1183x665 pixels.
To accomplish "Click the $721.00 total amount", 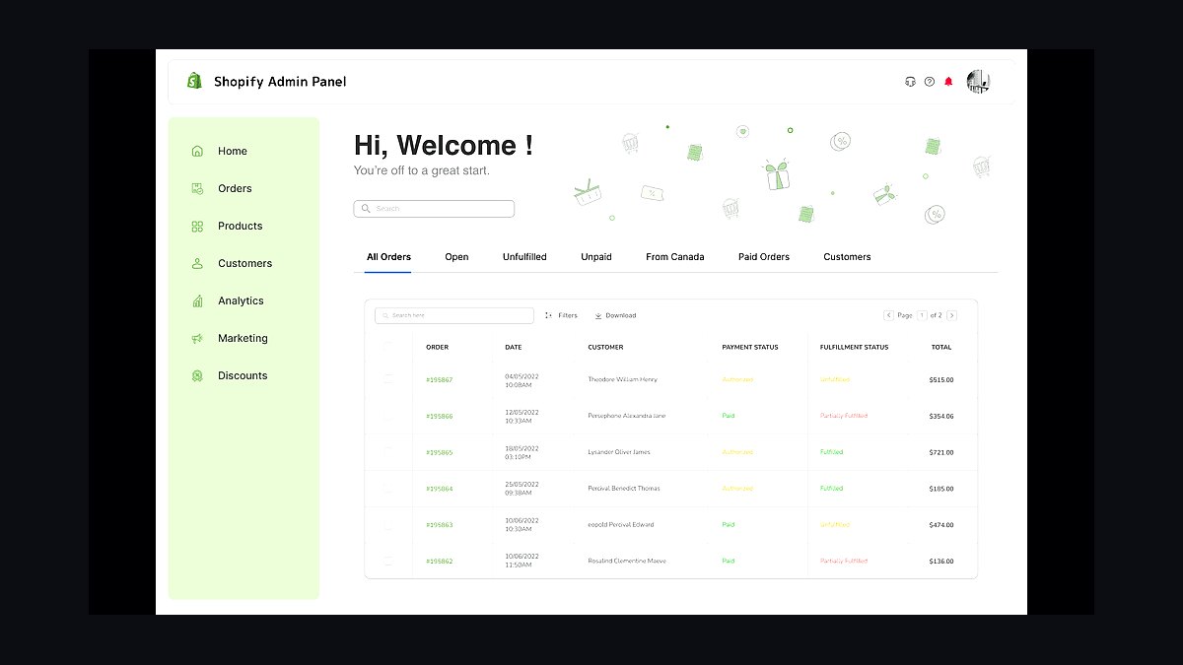I will [941, 452].
